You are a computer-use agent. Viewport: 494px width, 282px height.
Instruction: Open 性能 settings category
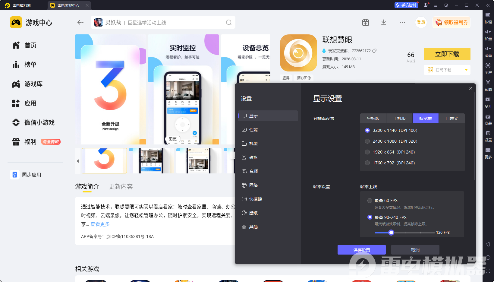[x=268, y=130]
